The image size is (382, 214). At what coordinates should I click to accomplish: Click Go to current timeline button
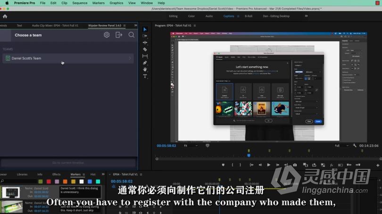tap(68, 163)
